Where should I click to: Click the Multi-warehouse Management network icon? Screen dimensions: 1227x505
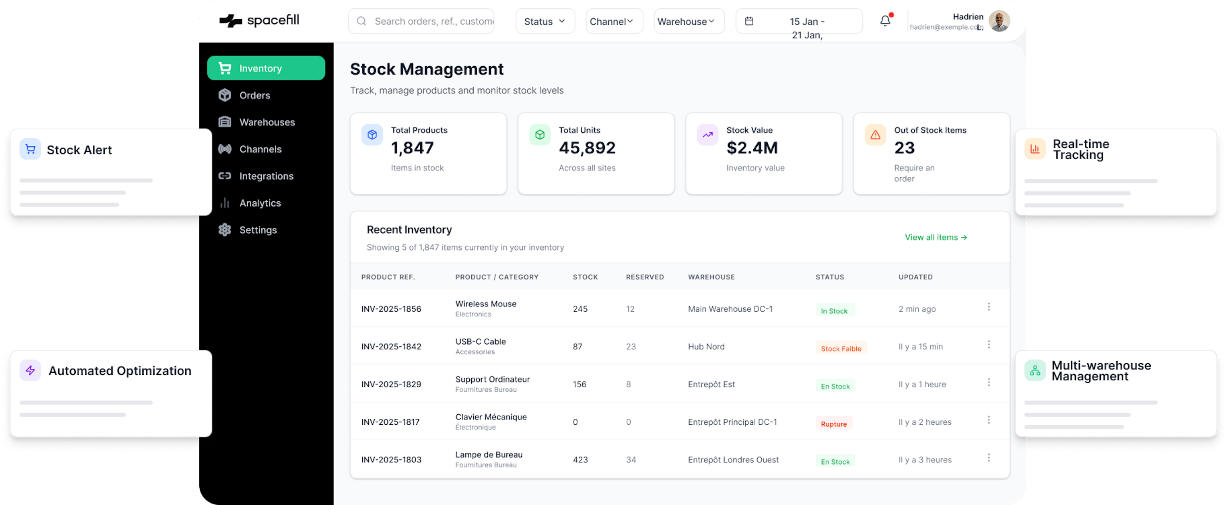(1034, 370)
